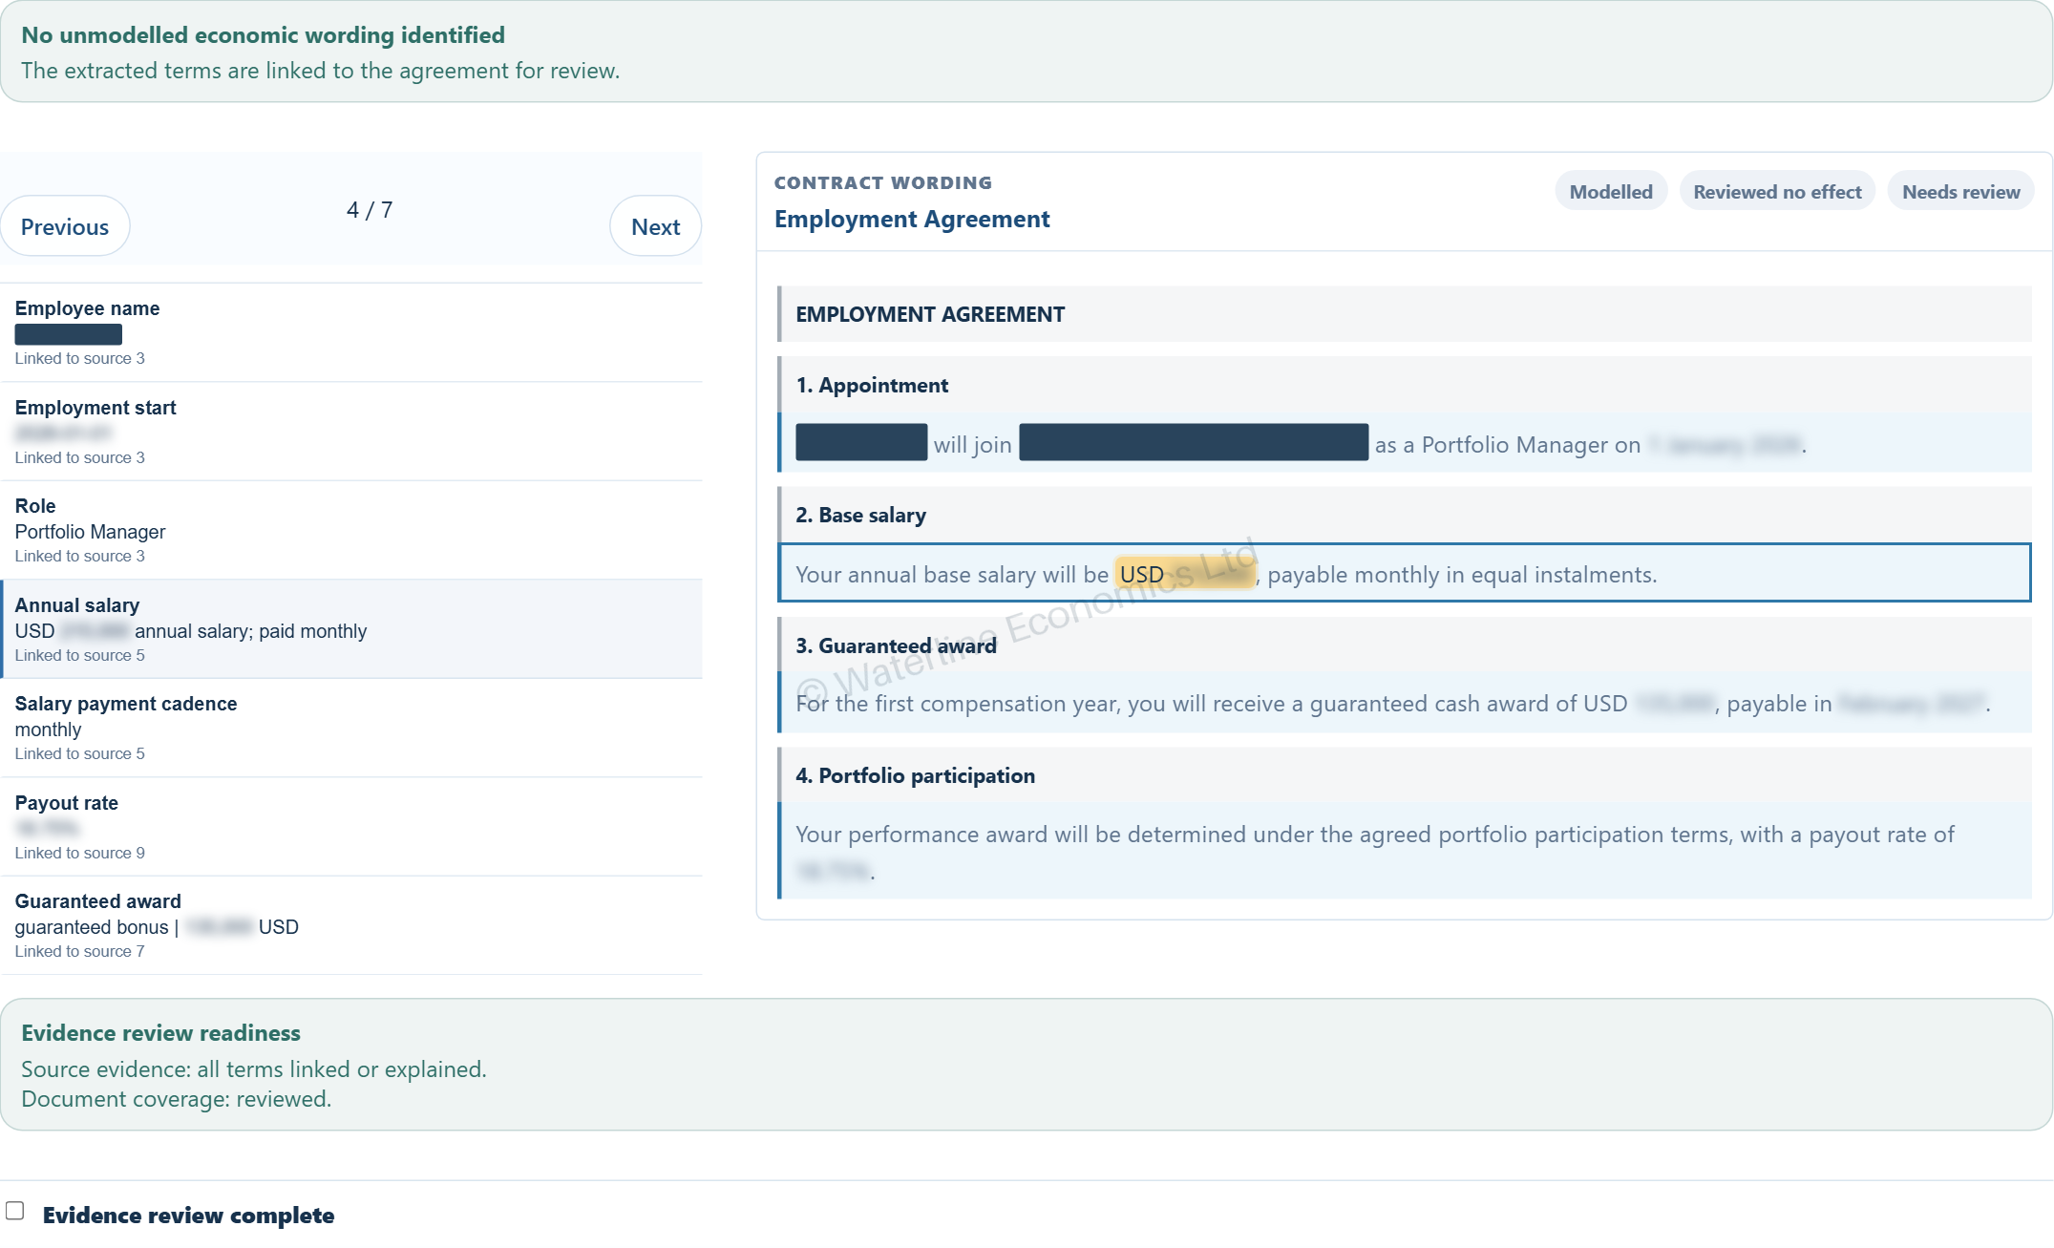Click the EMPLOYMENT AGREEMENT document title block
The width and height of the screenshot is (2054, 1248).
[1406, 314]
